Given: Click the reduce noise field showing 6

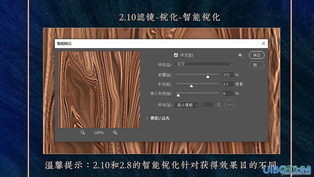Looking at the screenshot, I should point(228,93).
